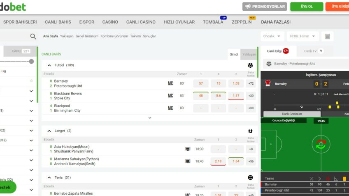Screen dimensions: 349x196
Task: Open +72 more bets for Barnsley match
Action: (x=251, y=83)
